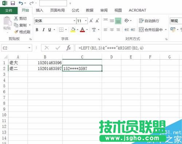Click the Select All corner triangle
Image resolution: width=182 pixels, height=144 pixels.
5,57
